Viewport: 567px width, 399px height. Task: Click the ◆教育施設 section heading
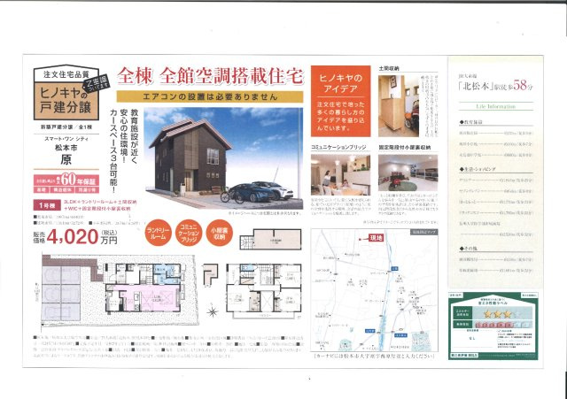470,122
